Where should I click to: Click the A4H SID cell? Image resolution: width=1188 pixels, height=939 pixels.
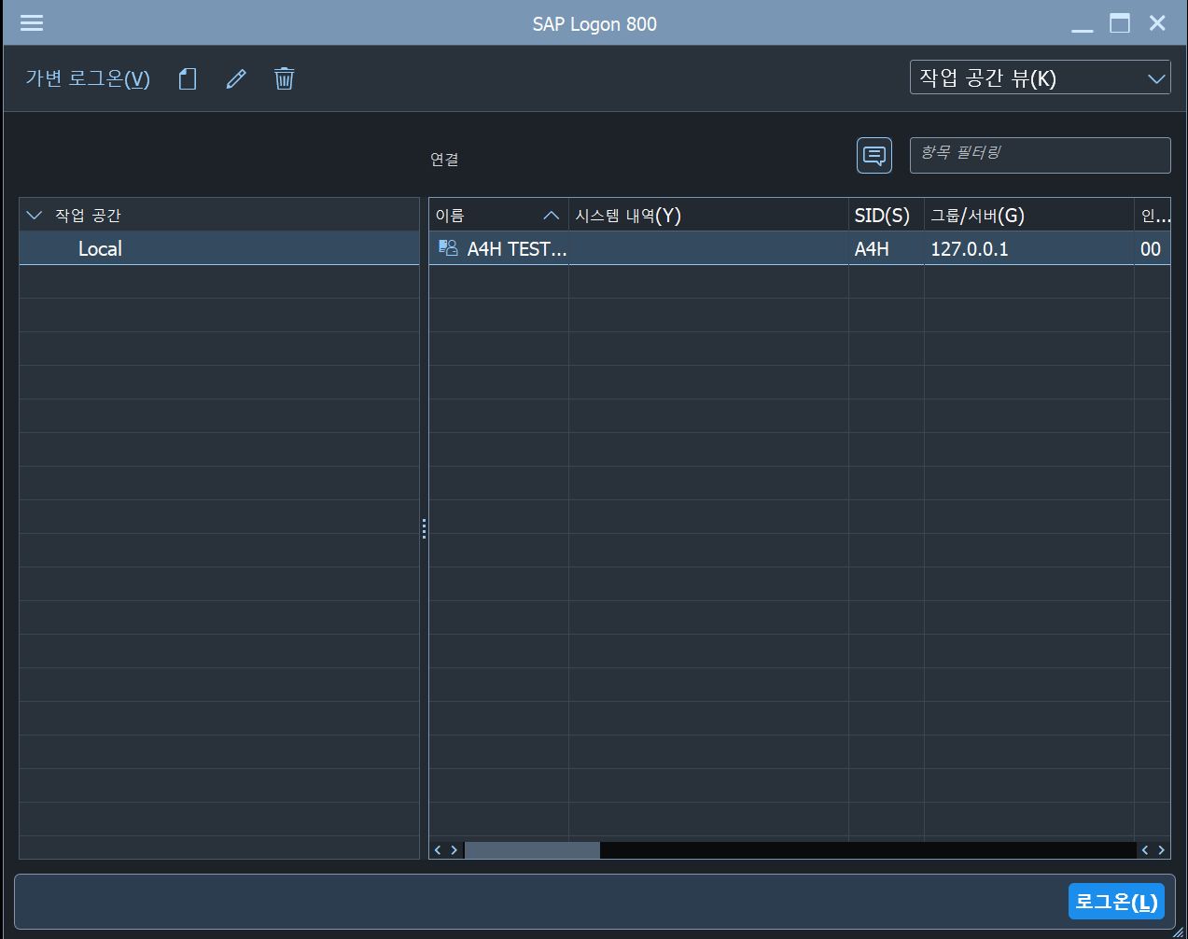click(886, 249)
